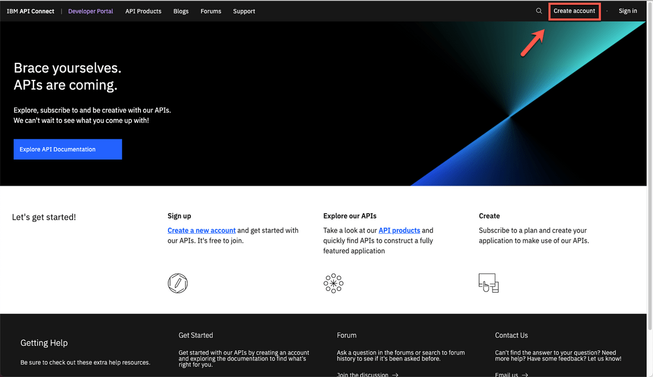The image size is (653, 377).
Task: Click the Explore API Documentation button
Action: (68, 149)
